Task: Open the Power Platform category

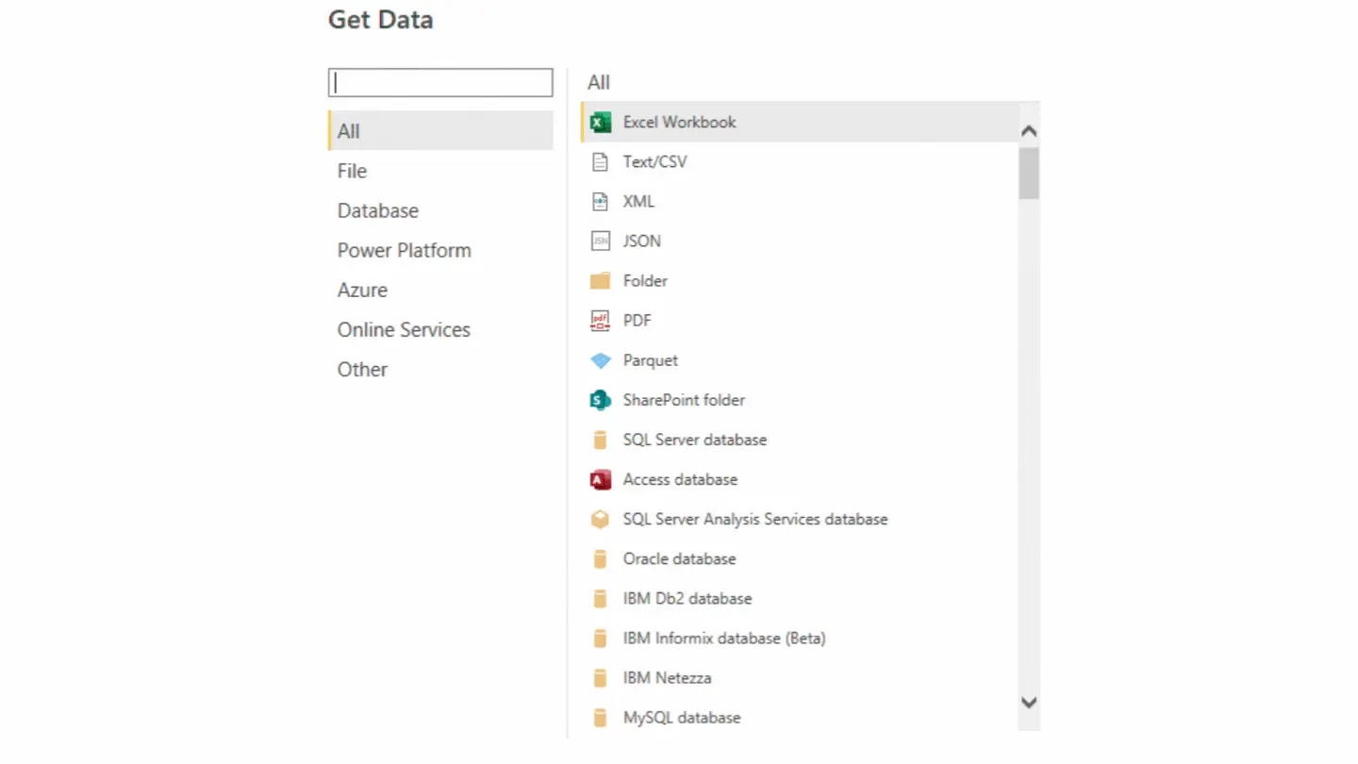Action: click(440, 250)
